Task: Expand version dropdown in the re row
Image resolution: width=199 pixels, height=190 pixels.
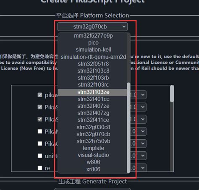Action: point(138,168)
